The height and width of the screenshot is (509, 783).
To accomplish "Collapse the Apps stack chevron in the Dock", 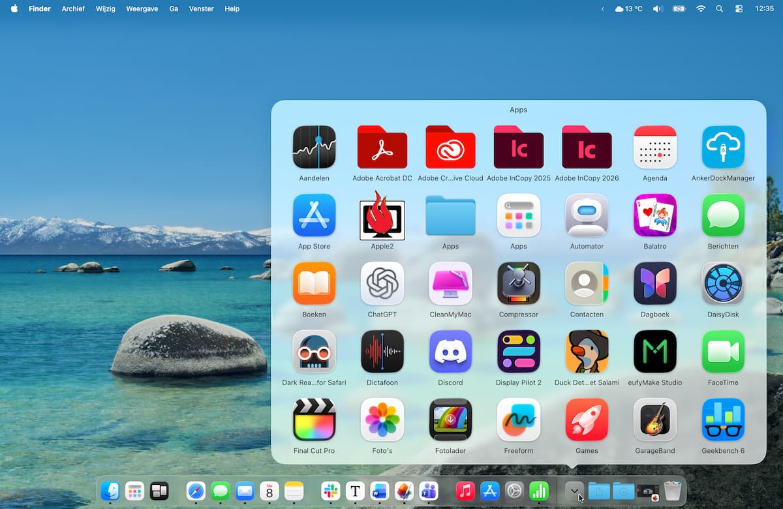I will coord(574,491).
